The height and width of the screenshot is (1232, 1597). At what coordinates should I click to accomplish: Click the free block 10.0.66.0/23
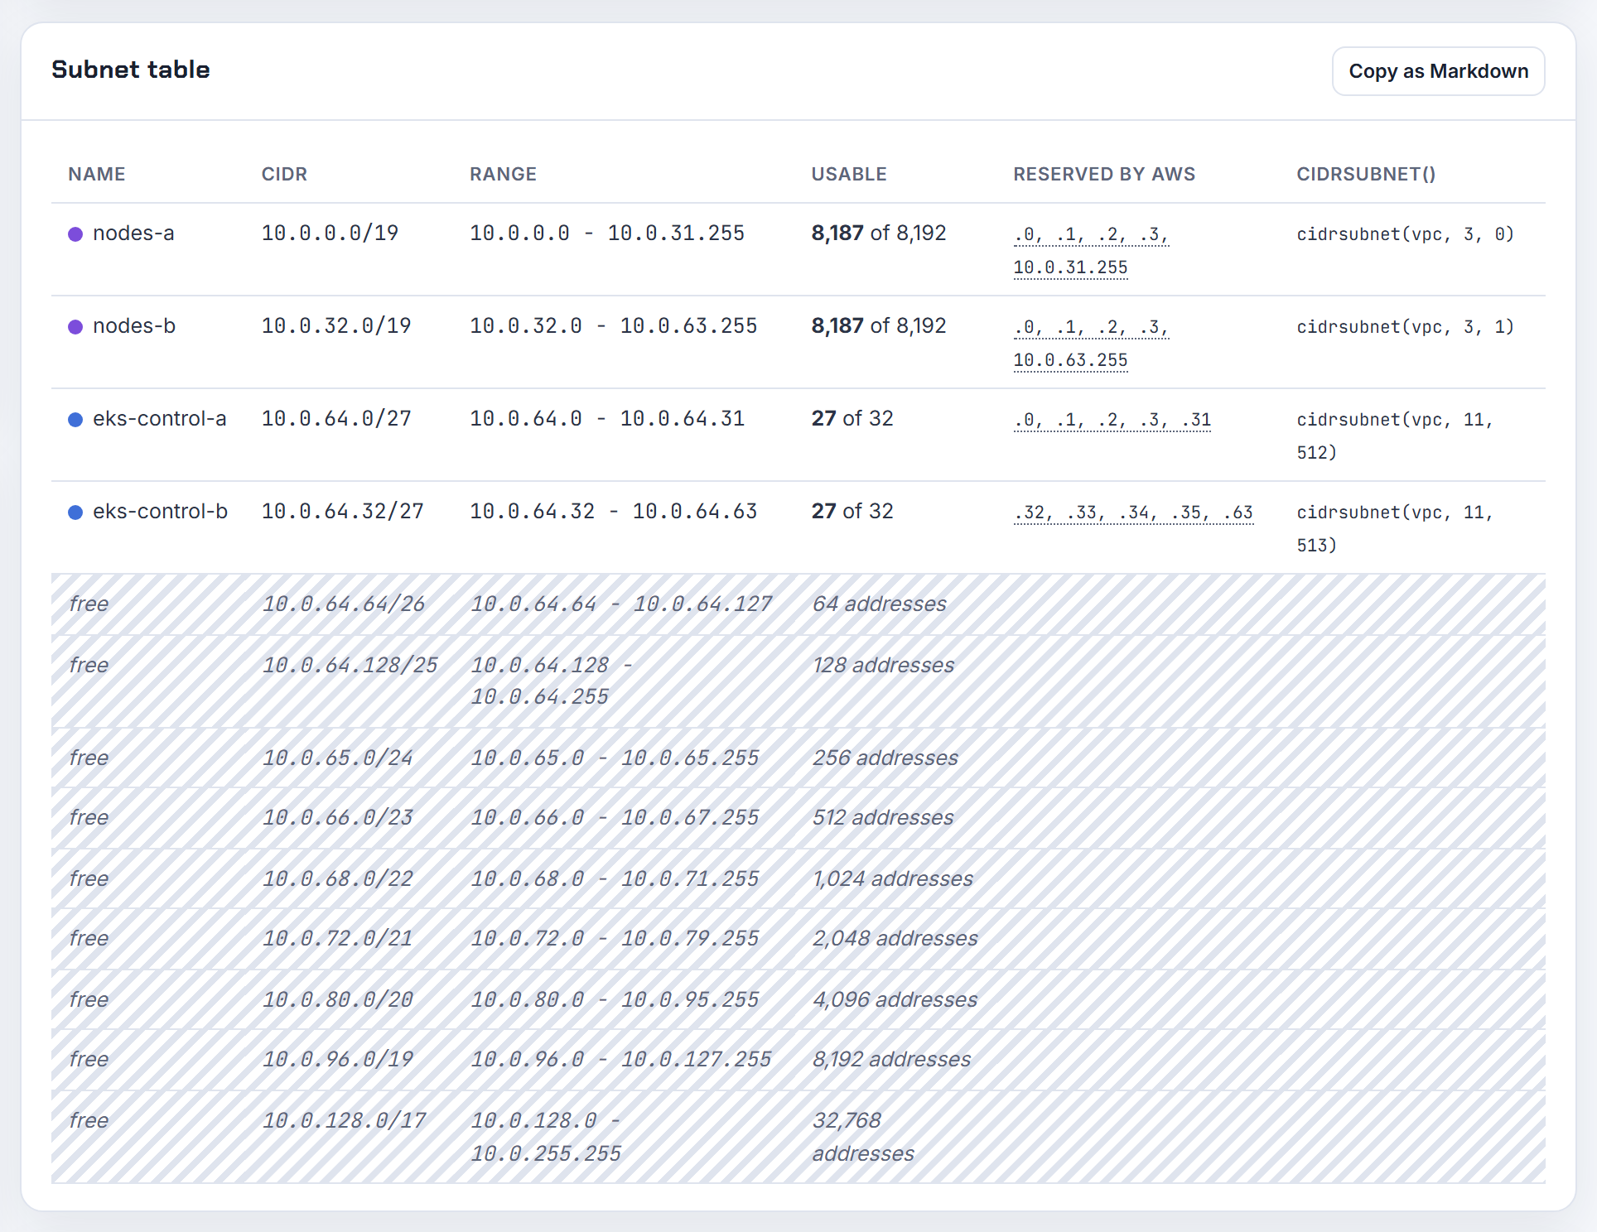tap(337, 818)
